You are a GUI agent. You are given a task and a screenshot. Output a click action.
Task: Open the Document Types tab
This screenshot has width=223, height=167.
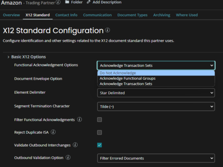pos(132,15)
